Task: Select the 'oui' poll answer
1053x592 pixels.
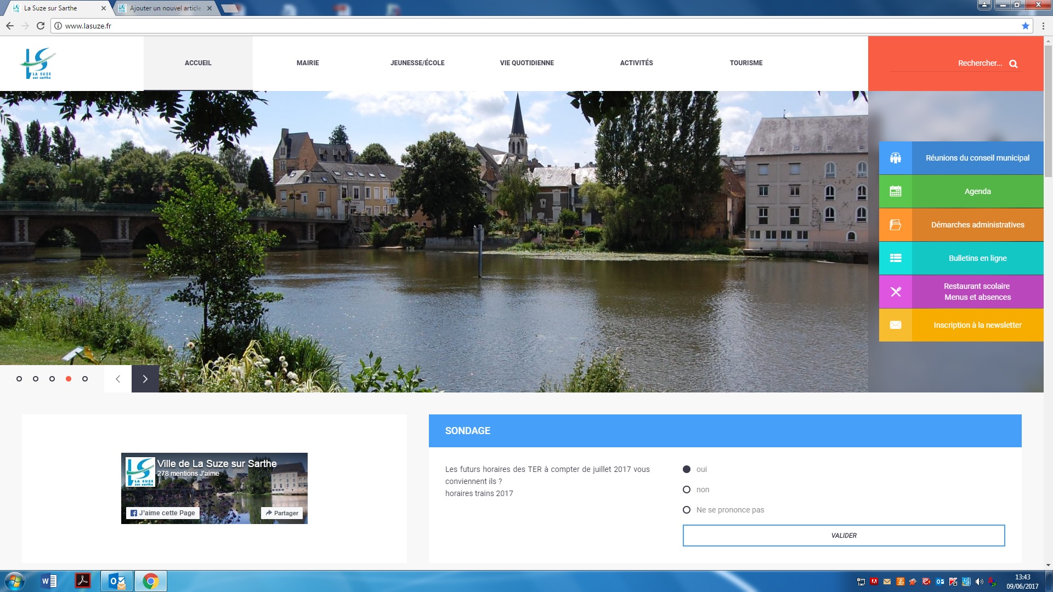Action: (x=686, y=469)
